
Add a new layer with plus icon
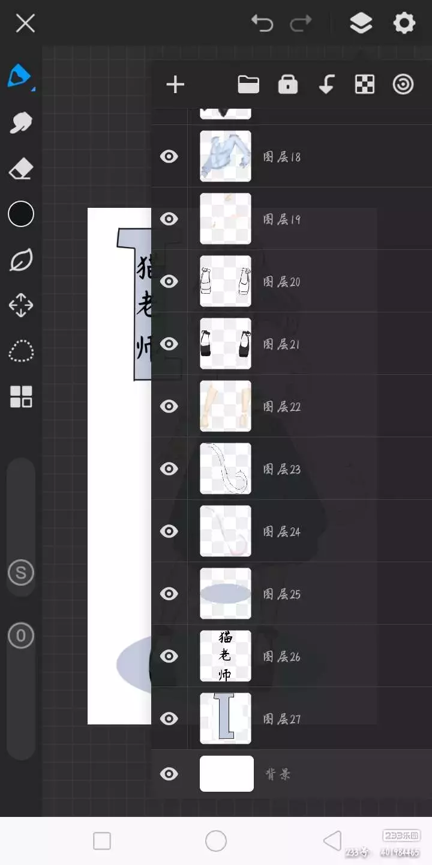[x=175, y=85]
